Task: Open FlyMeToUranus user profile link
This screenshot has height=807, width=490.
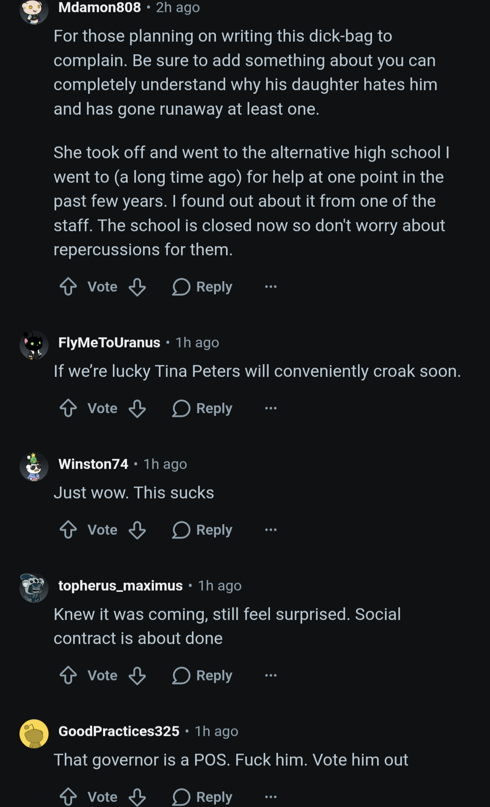Action: pos(109,342)
